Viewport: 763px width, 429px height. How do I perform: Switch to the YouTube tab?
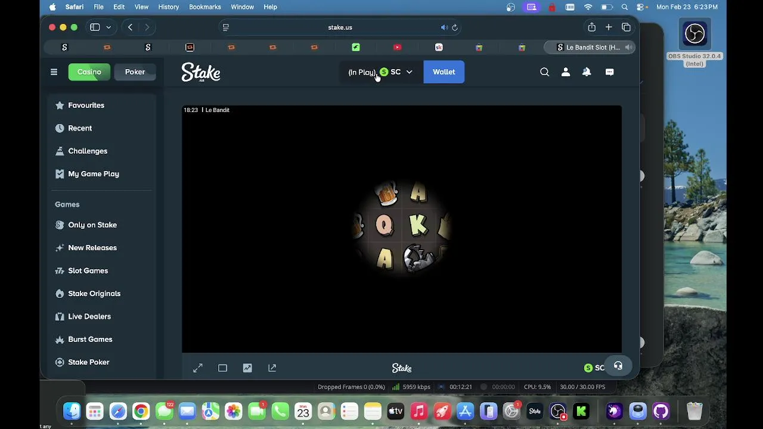[x=398, y=48]
